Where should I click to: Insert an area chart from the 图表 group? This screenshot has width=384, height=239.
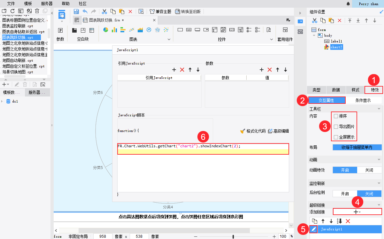[x=140, y=30]
